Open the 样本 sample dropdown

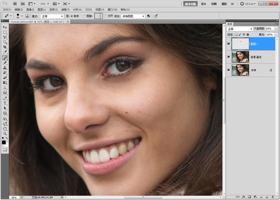pyautogui.click(x=133, y=16)
